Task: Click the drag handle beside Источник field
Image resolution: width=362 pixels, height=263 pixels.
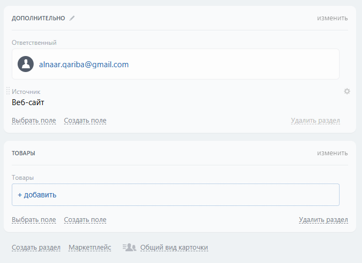Action: point(8,91)
